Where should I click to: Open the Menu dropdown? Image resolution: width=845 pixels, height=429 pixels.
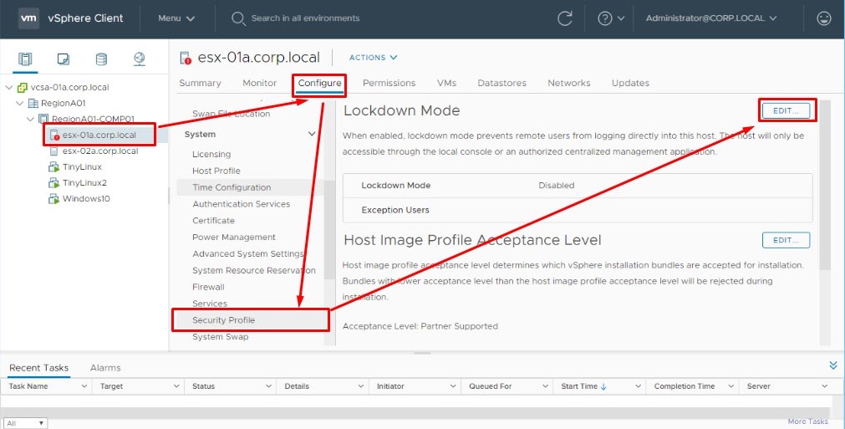(x=176, y=18)
